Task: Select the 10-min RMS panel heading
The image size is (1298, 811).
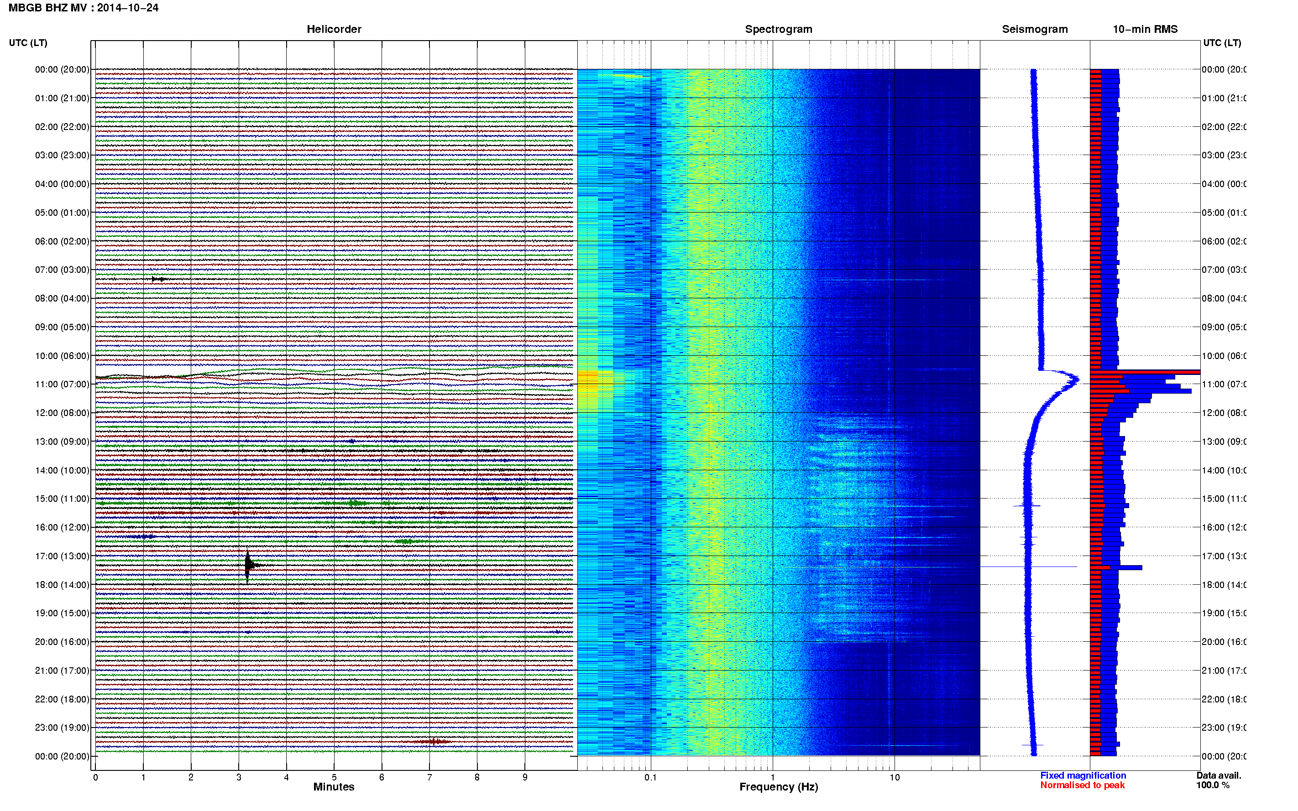Action: pos(1145,29)
